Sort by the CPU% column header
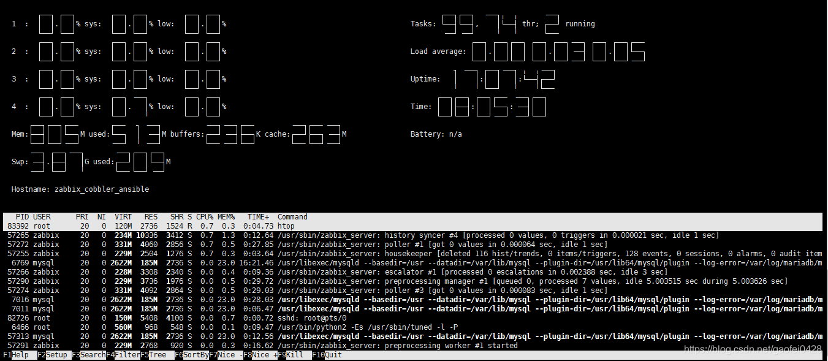 pyautogui.click(x=205, y=217)
